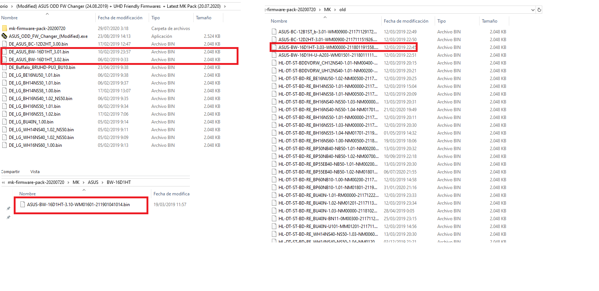The image size is (599, 291).
Task: Open address history dropdown in old folder window
Action: pyautogui.click(x=533, y=10)
